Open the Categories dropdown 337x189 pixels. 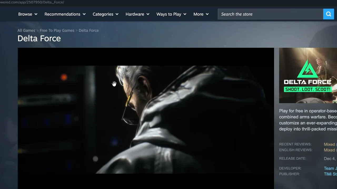pyautogui.click(x=106, y=14)
